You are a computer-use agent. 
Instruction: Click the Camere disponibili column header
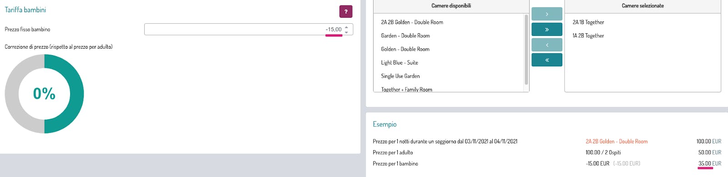[x=451, y=6]
